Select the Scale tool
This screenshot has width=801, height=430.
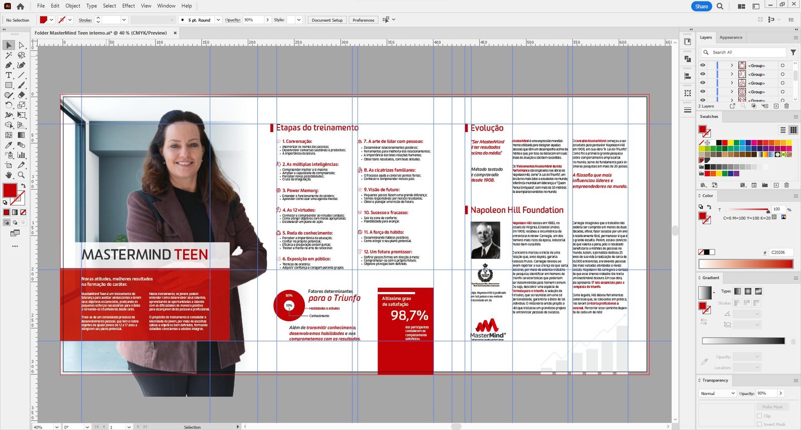21,105
